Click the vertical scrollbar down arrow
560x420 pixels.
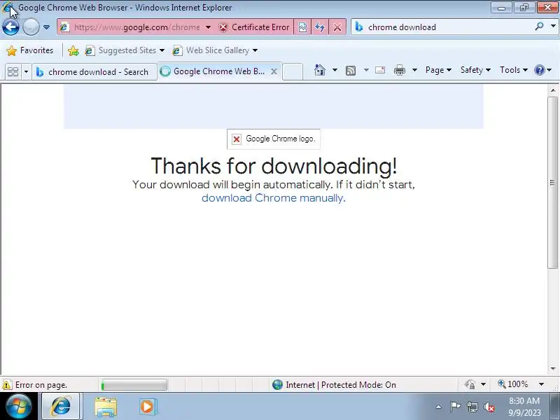(x=553, y=368)
